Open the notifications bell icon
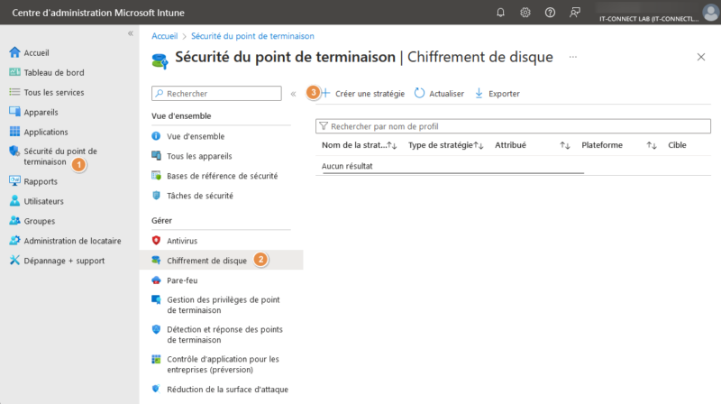 (x=501, y=13)
